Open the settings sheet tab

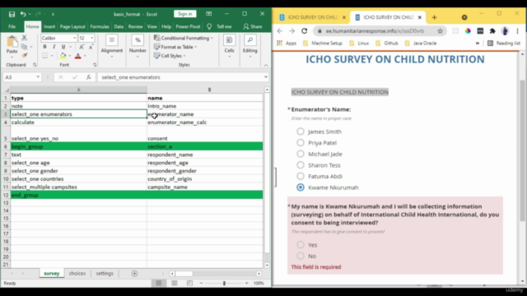pyautogui.click(x=105, y=274)
